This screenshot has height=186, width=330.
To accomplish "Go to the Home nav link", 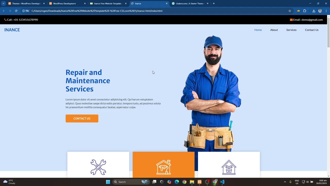I will 258,30.
